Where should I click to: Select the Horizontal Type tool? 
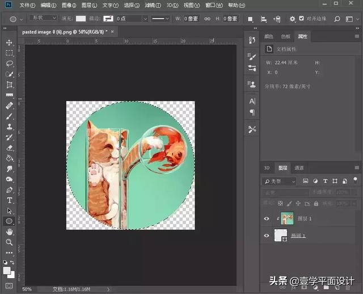point(9,200)
